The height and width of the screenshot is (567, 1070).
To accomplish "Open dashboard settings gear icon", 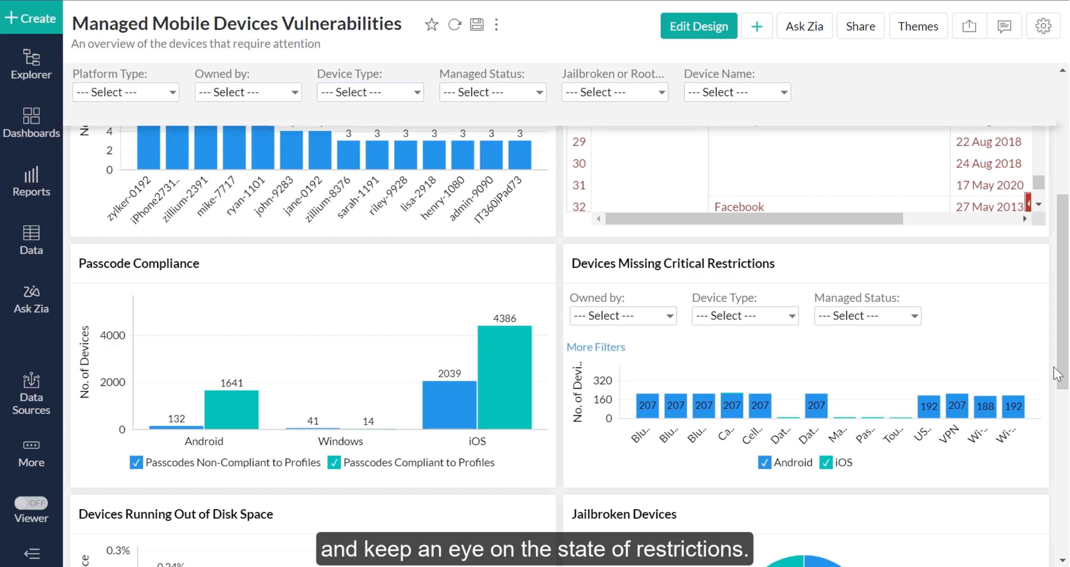I will point(1043,26).
